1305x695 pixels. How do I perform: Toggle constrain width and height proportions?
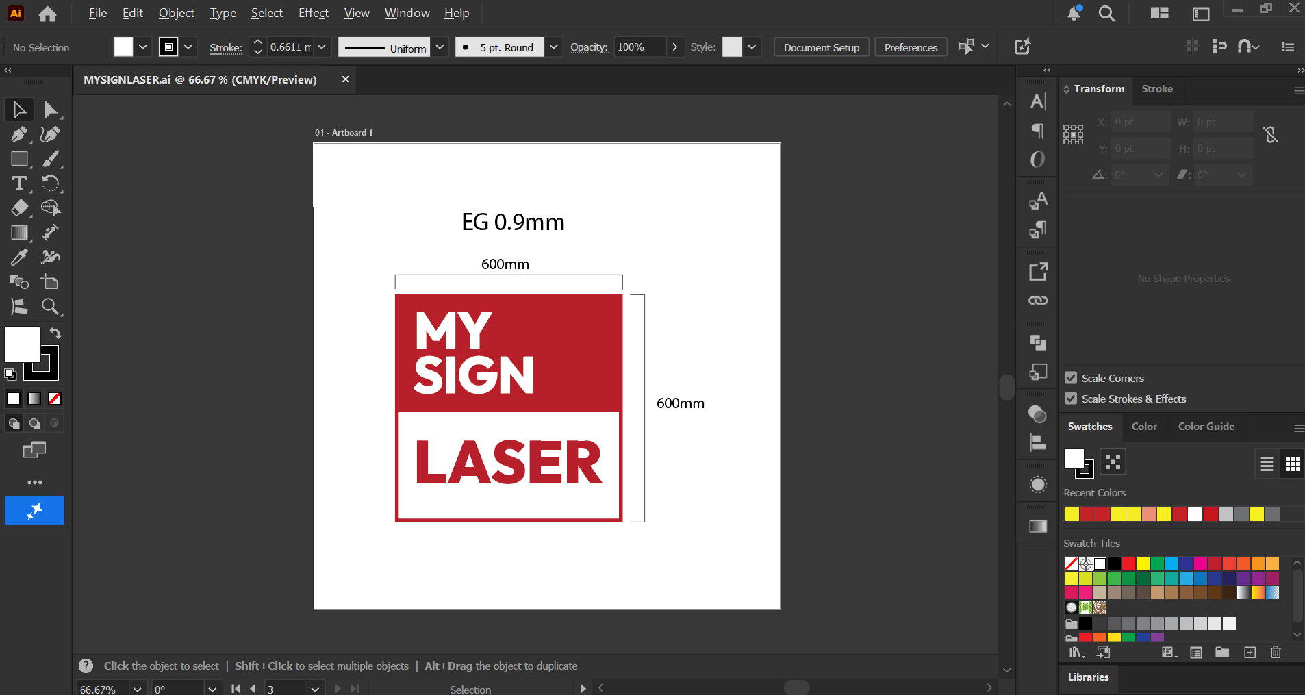click(x=1271, y=135)
